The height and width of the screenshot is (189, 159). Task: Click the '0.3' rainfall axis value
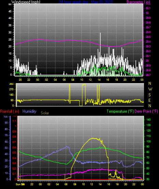tap(14, 163)
